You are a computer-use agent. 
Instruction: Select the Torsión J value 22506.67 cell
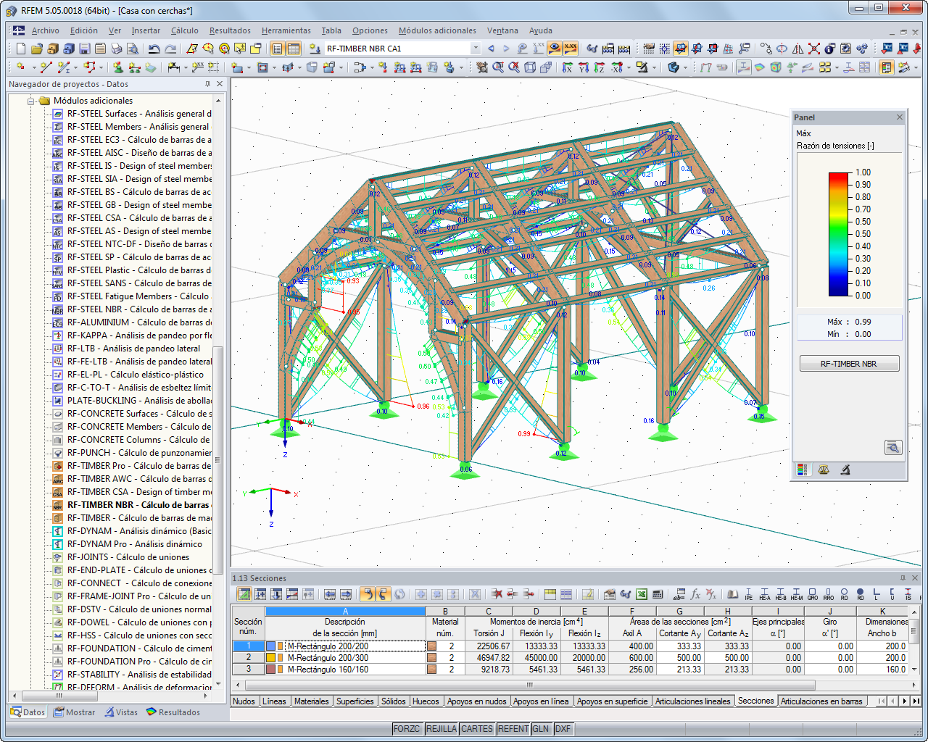(488, 646)
